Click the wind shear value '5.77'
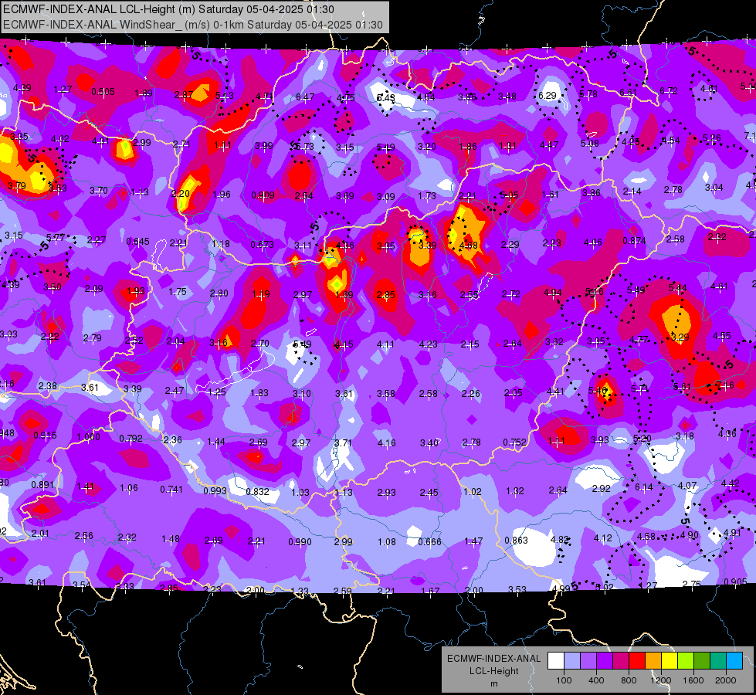 point(56,237)
